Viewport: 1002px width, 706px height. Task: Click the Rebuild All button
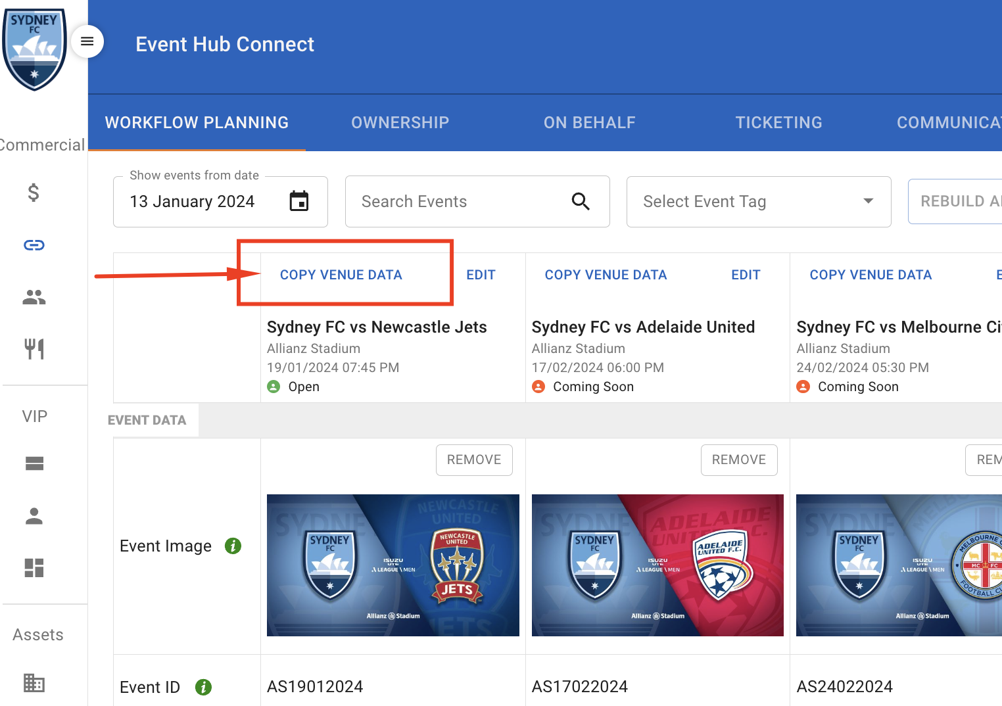[x=955, y=202]
